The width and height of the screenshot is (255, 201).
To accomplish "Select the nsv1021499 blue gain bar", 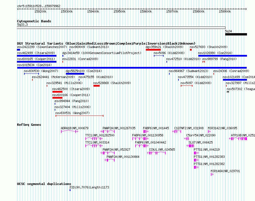I will [x=235, y=80].
